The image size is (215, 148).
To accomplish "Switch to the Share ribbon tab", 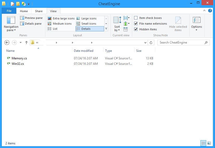I will 39,11.
